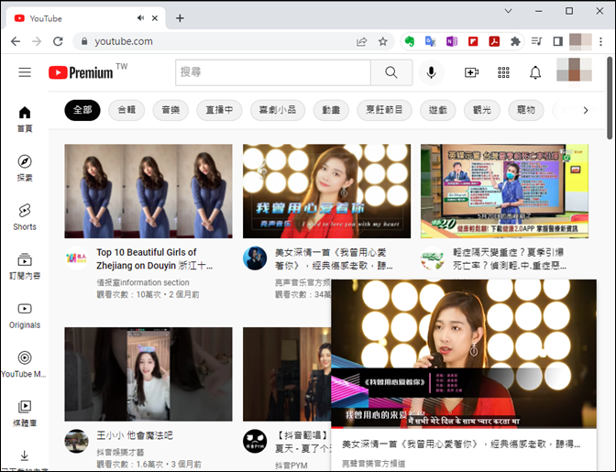Open the Google Translate extension icon

[431, 41]
